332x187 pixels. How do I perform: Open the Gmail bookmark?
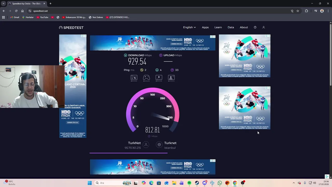point(15,17)
